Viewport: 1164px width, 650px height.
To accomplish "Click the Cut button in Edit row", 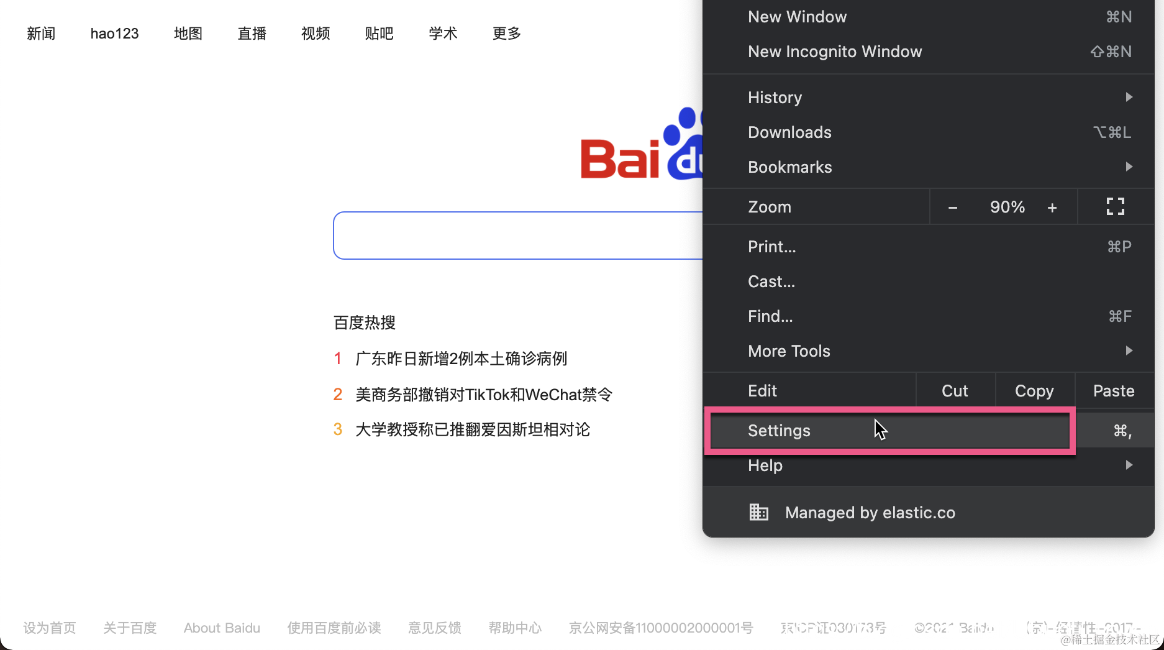I will pyautogui.click(x=955, y=391).
